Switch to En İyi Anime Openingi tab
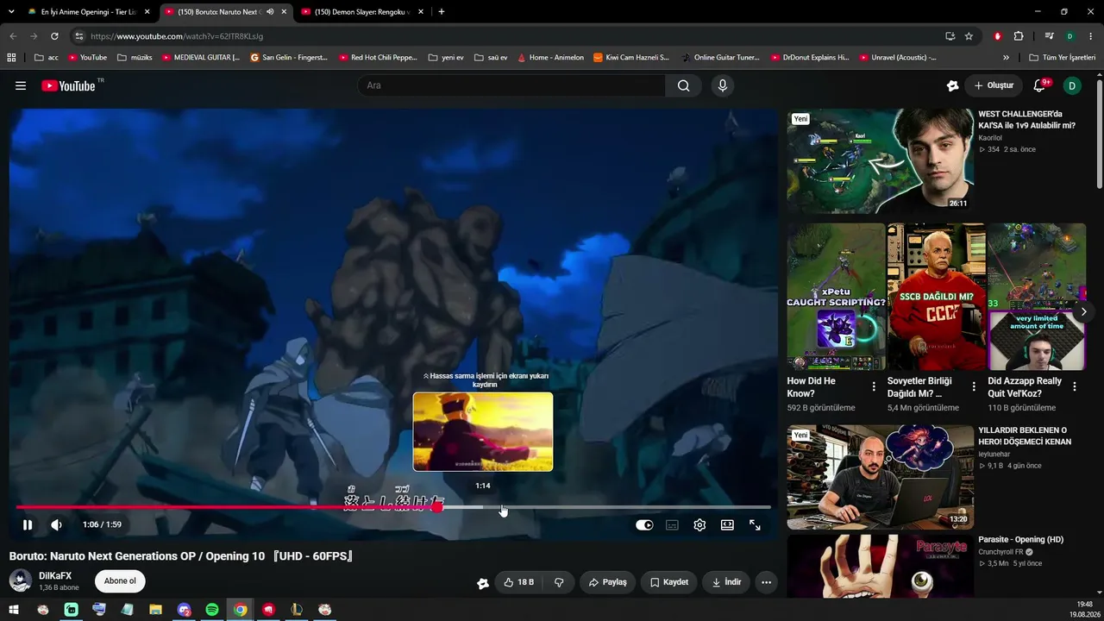Viewport: 1104px width, 621px height. click(x=89, y=12)
